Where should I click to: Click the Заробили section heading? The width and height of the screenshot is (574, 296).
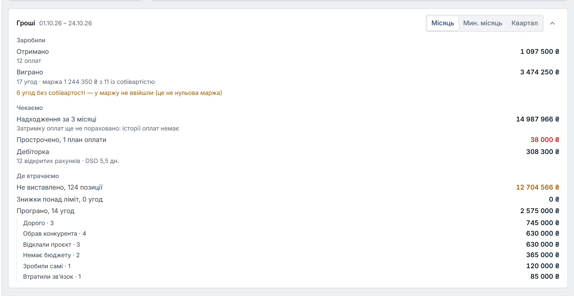[31, 40]
